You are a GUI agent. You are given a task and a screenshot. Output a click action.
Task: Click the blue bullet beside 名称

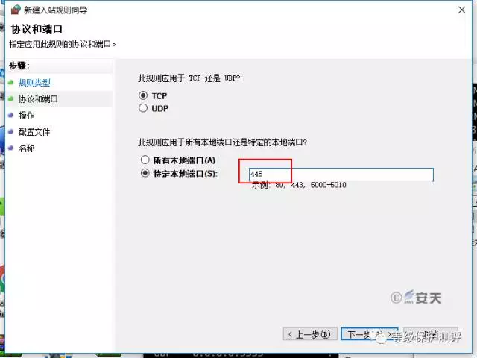[x=11, y=148]
